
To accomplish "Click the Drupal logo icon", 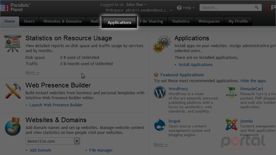I will [x=160, y=125].
